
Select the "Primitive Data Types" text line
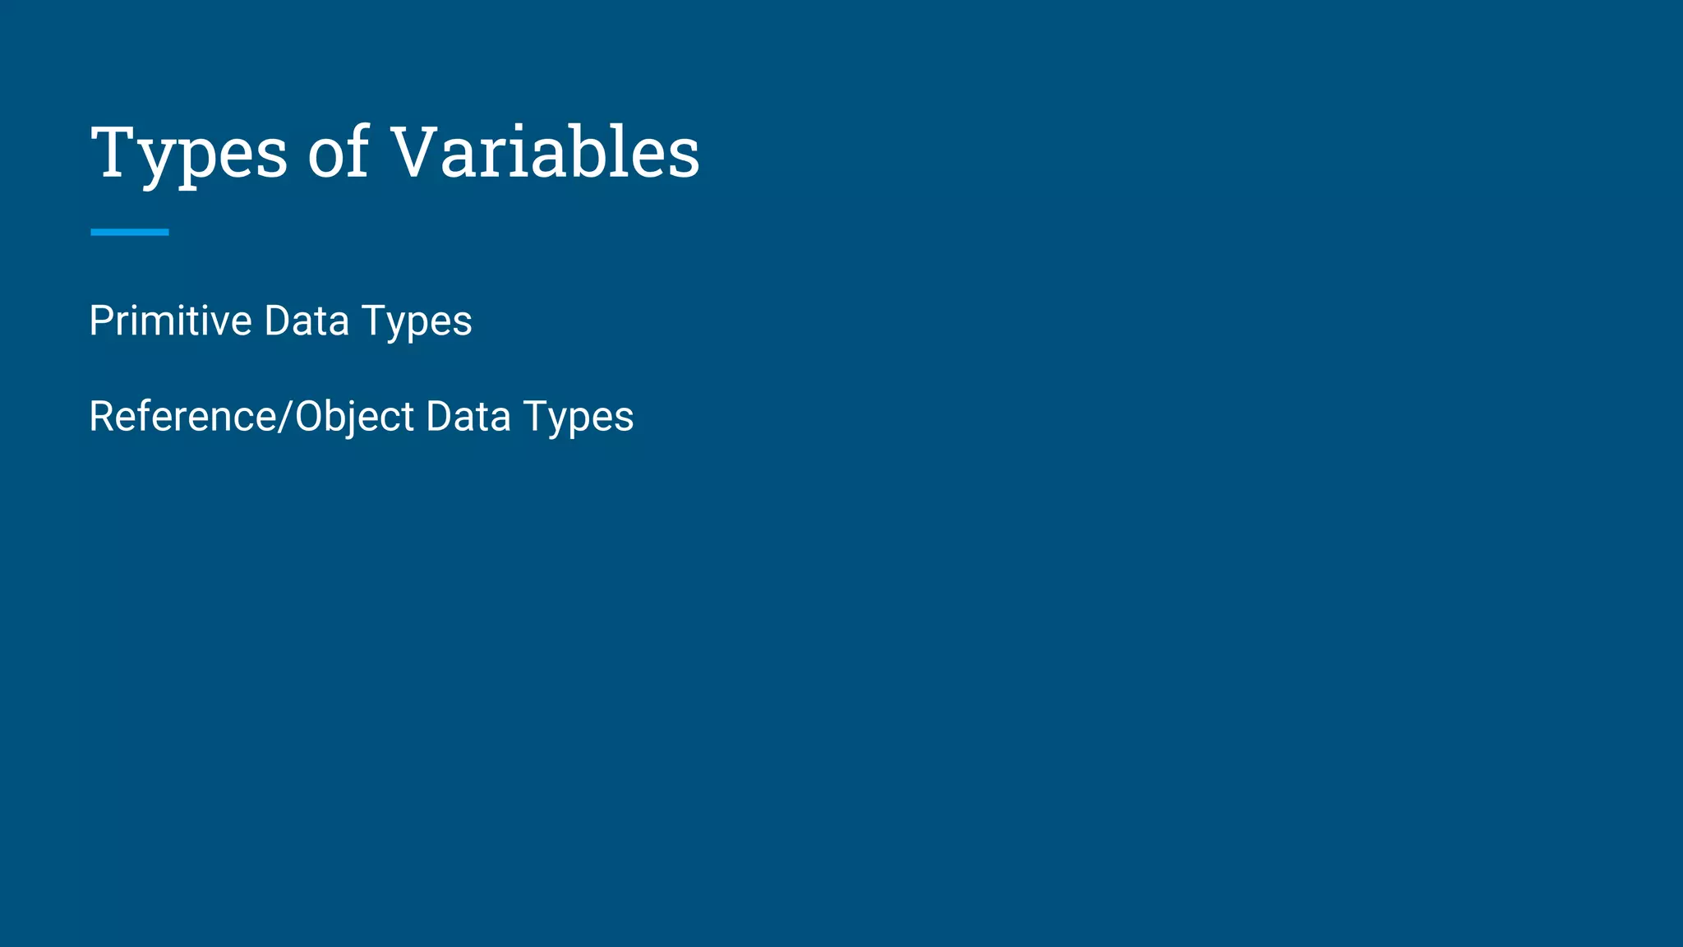280,321
